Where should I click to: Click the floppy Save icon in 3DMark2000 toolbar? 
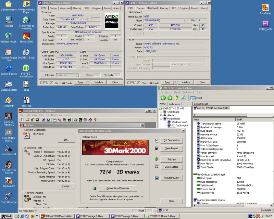pyautogui.click(x=37, y=120)
